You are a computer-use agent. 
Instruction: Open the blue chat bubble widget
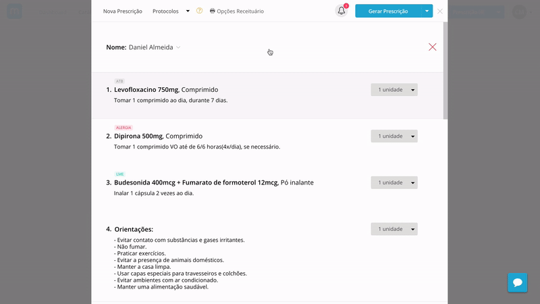click(517, 282)
